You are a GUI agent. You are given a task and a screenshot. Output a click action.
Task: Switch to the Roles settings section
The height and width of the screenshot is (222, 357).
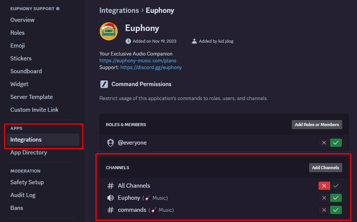[17, 32]
